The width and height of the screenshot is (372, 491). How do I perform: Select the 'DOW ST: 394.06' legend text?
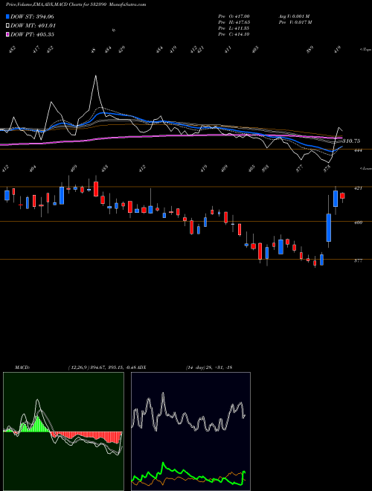tap(32, 16)
